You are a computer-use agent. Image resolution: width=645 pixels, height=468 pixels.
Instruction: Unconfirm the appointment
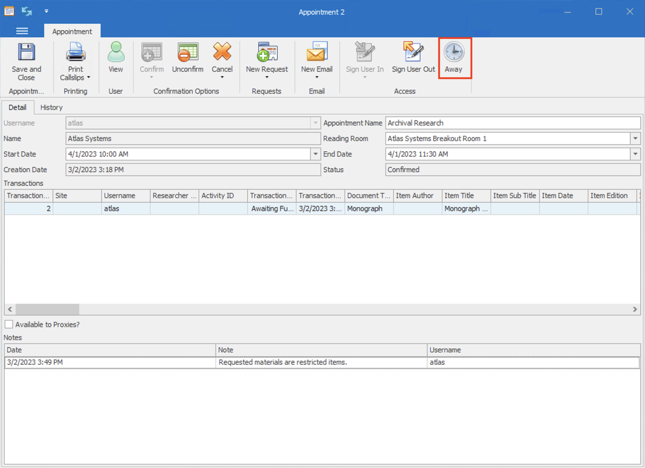pos(187,52)
